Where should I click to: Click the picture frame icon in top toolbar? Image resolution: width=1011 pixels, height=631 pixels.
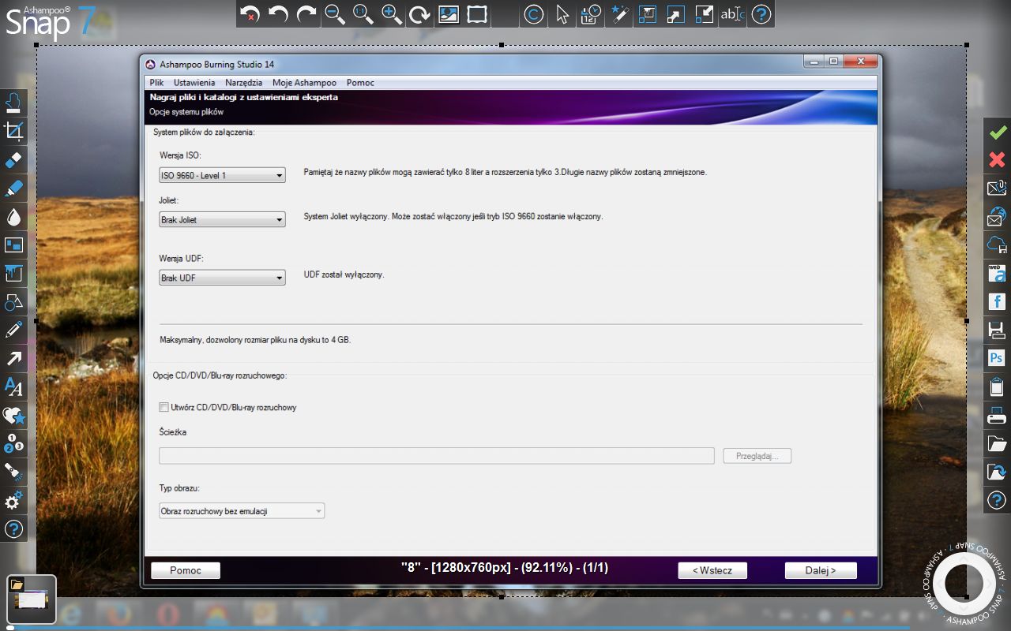click(449, 14)
